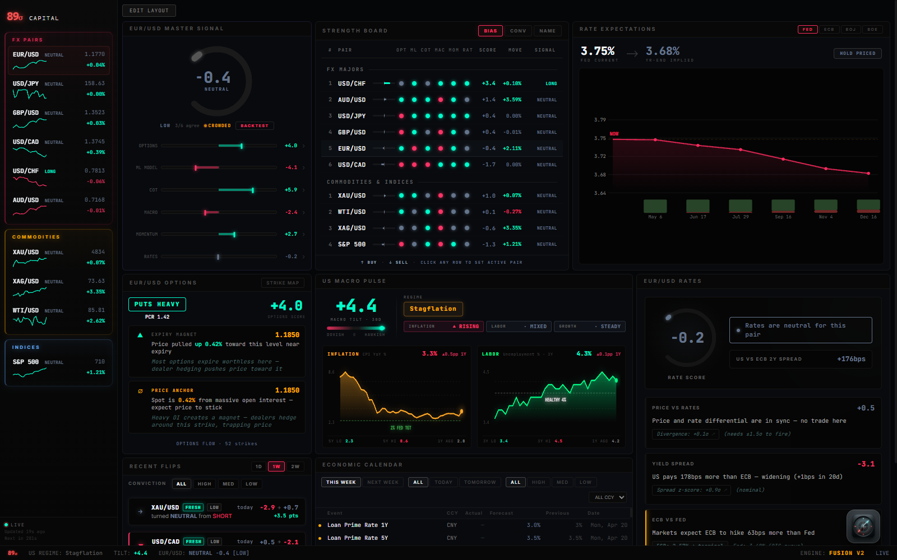Viewport: 897px width, 560px height.
Task: Click the LIVE indicator dot in sidebar
Action: click(8, 525)
